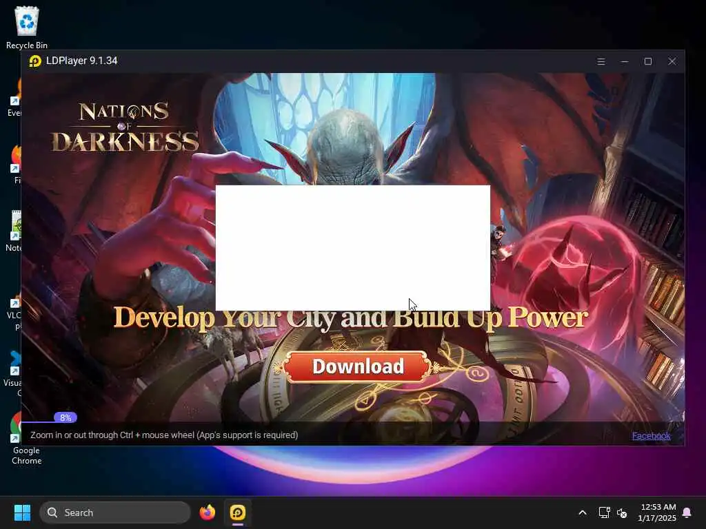Click the taskbar Search box
706x529 pixels.
click(x=115, y=512)
